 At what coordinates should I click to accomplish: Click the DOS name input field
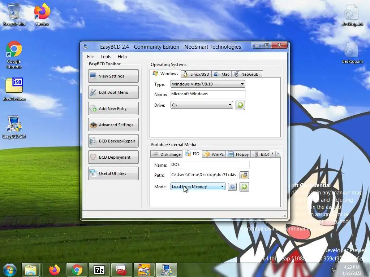coord(210,164)
